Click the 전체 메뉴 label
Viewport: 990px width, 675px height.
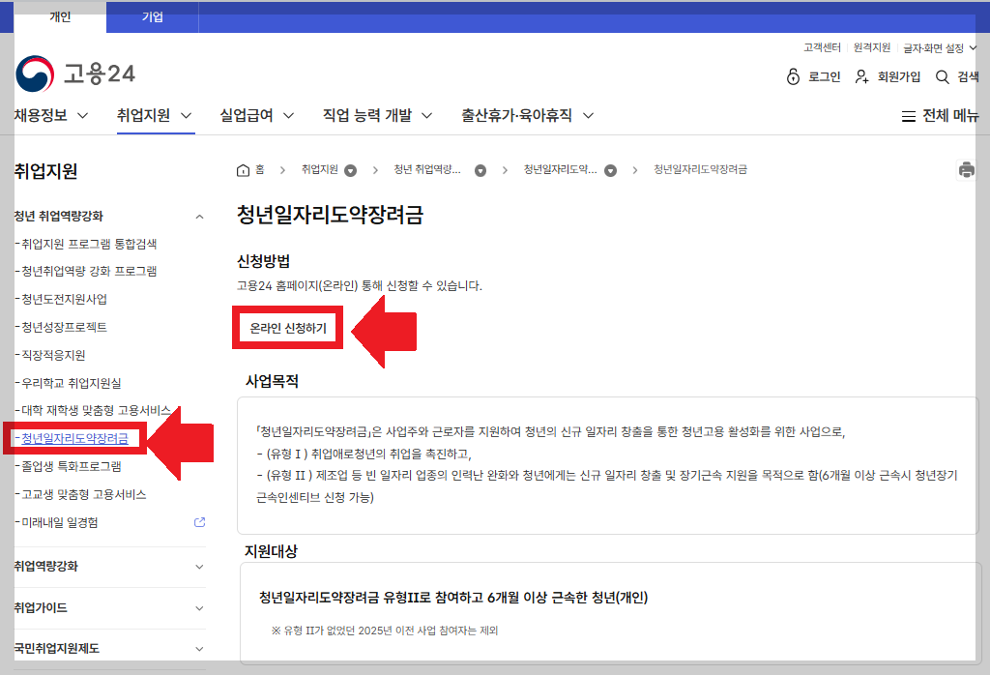951,116
